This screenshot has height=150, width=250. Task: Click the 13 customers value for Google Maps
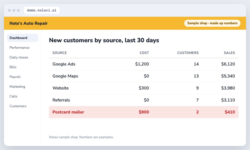[196, 76]
